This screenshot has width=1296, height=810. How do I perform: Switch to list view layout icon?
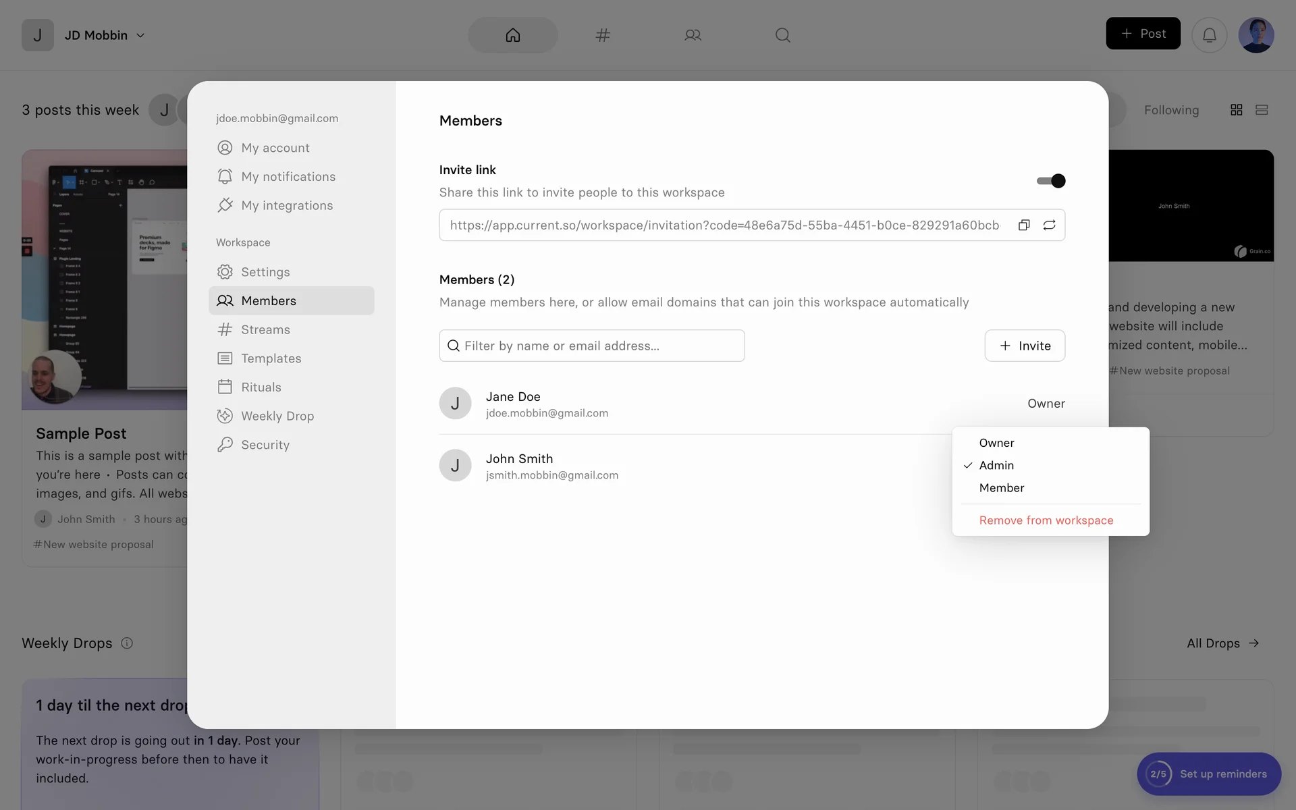tap(1261, 109)
